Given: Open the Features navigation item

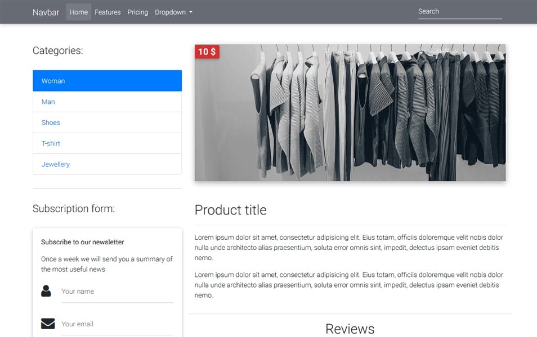Looking at the screenshot, I should tap(107, 12).
